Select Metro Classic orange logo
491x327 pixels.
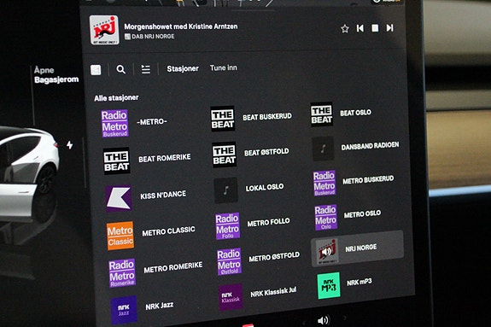tap(120, 236)
